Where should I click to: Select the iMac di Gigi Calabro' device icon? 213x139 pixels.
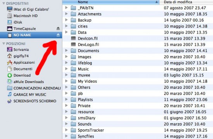(x=10, y=9)
